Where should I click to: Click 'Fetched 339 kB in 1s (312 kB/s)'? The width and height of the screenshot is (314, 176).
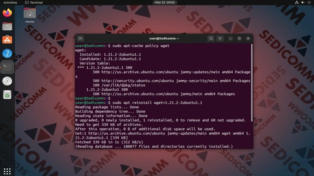click(x=109, y=142)
